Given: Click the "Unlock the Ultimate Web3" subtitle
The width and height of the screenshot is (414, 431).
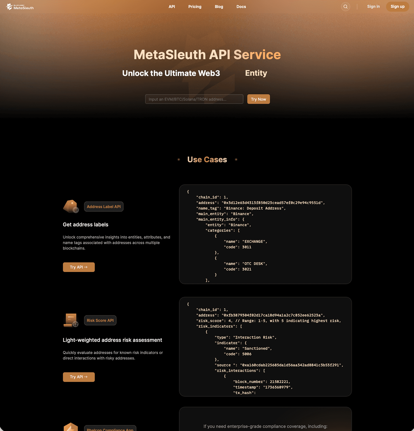Looking at the screenshot, I should coord(171,73).
